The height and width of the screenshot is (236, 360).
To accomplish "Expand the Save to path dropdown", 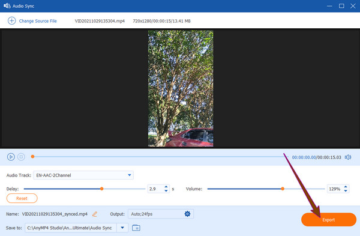I will tap(122, 228).
